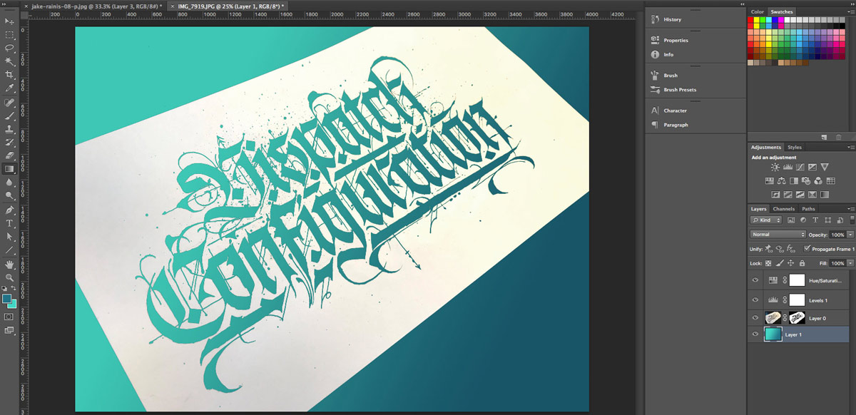Add a Photo Filter adjustment
The image size is (856, 415).
(x=806, y=180)
